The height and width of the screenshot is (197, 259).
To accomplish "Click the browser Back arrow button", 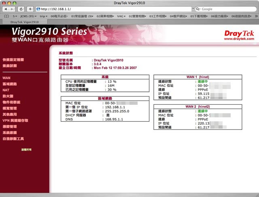I will 6,9.
